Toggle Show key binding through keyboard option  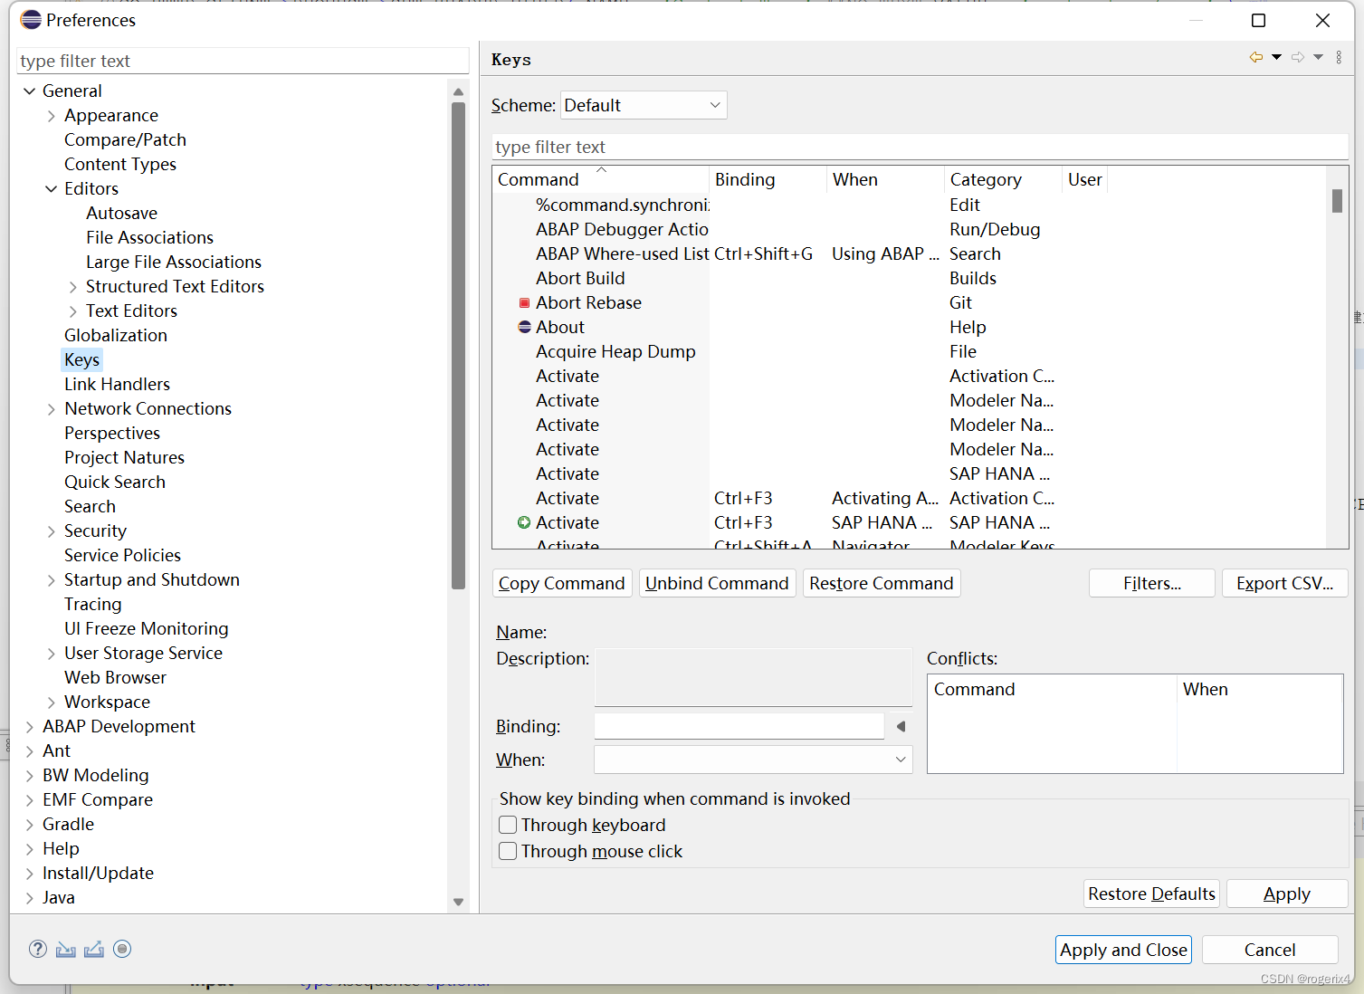pos(508,825)
